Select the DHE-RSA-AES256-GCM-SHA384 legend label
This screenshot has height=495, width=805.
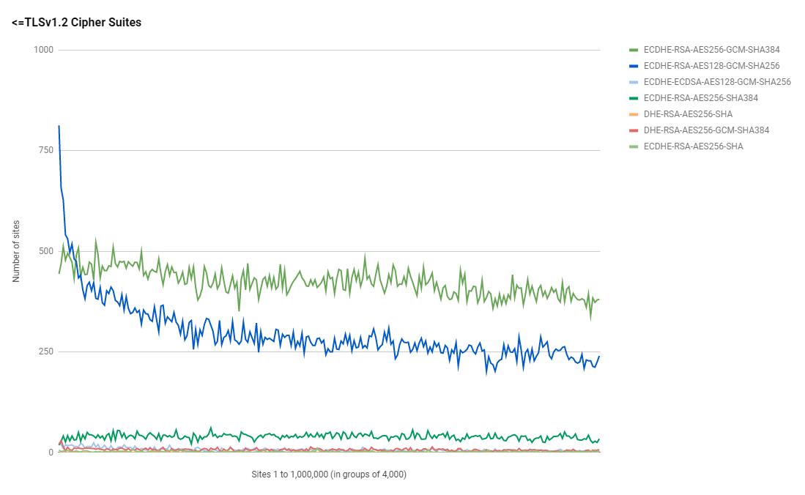click(x=706, y=131)
